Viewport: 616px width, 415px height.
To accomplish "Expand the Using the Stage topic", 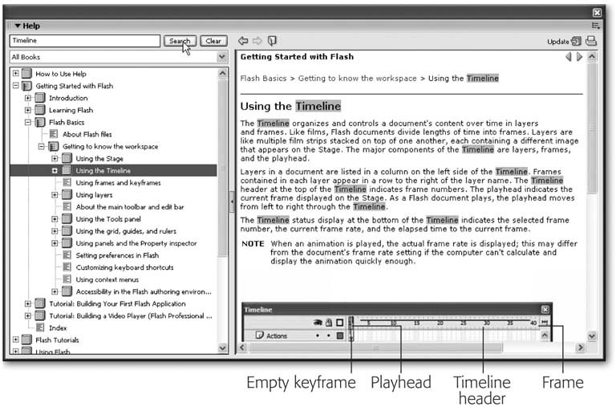I will 55,159.
